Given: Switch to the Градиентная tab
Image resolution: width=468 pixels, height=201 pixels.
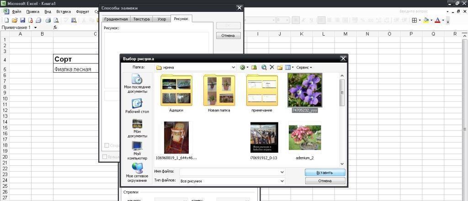Looking at the screenshot, I should [x=116, y=19].
